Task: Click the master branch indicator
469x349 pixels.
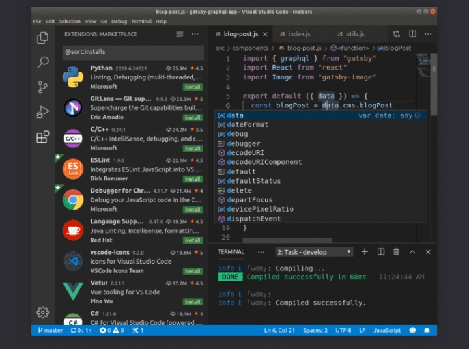Action: click(x=50, y=330)
